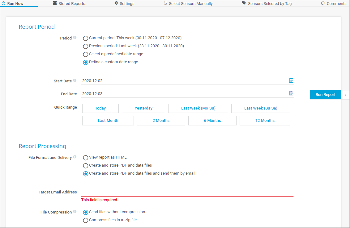Go to Select Sensors Manually tab
Screen dimensions: 350x228
pyautogui.click(x=188, y=4)
